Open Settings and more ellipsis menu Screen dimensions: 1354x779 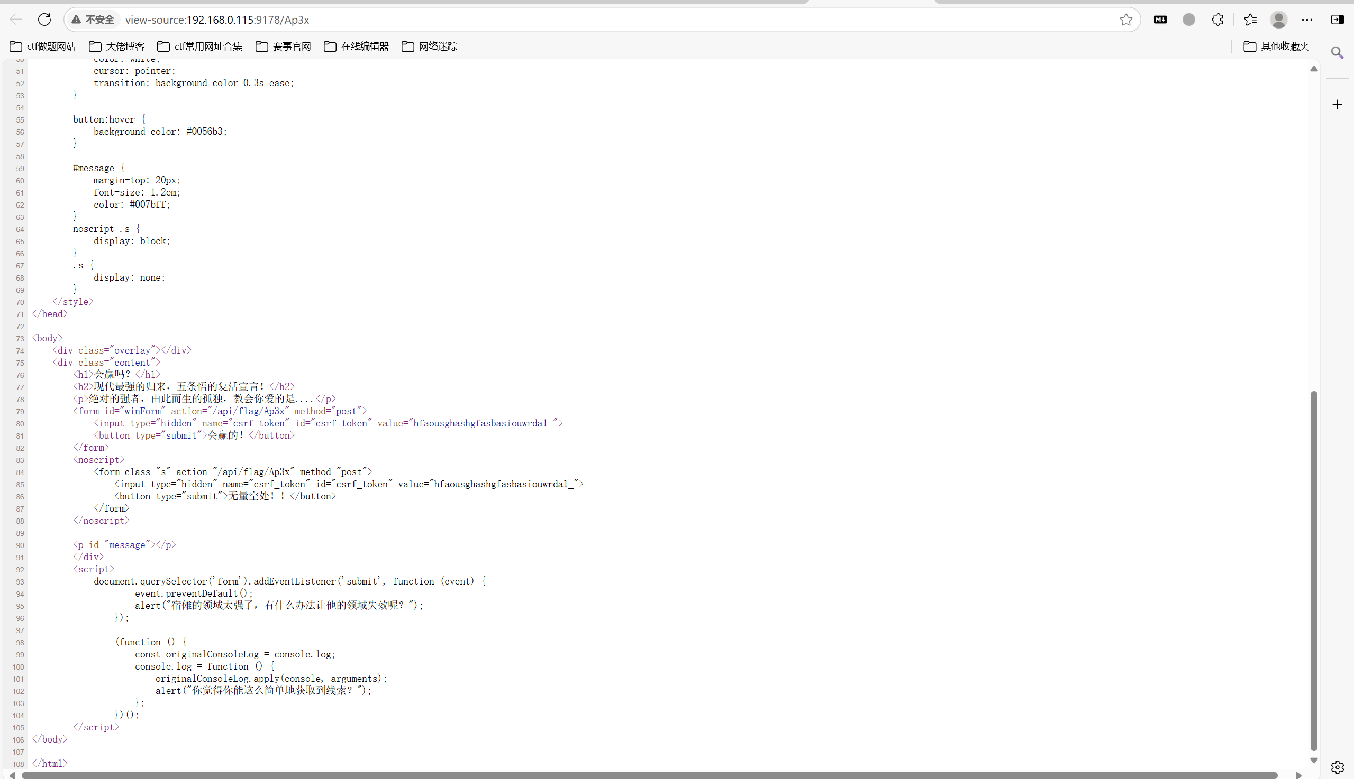pyautogui.click(x=1307, y=20)
